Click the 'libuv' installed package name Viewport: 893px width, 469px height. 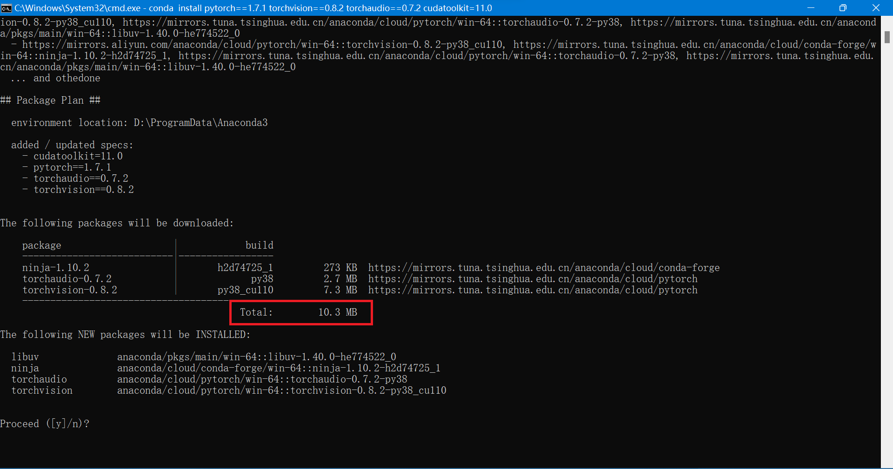click(25, 357)
